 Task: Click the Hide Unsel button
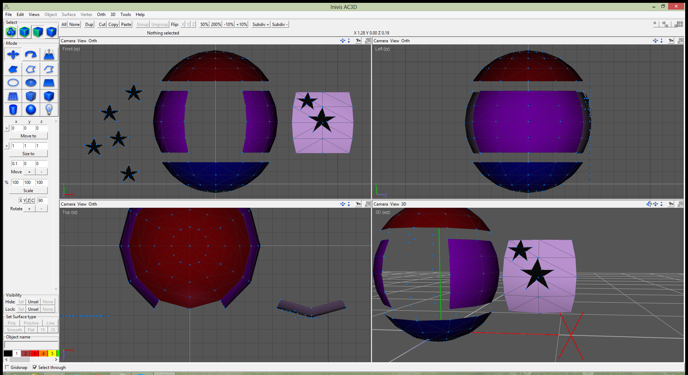(x=33, y=302)
